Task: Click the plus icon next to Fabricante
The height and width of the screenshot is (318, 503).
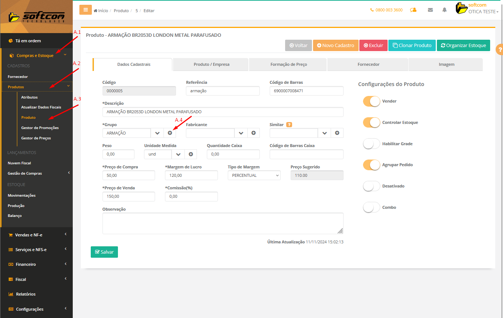Action: tap(254, 133)
